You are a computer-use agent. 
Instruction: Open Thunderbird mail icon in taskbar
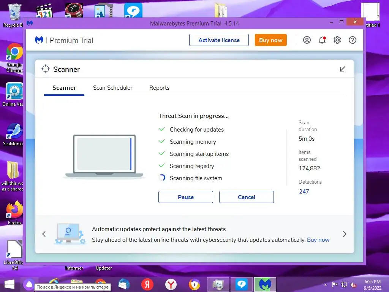[124, 284]
